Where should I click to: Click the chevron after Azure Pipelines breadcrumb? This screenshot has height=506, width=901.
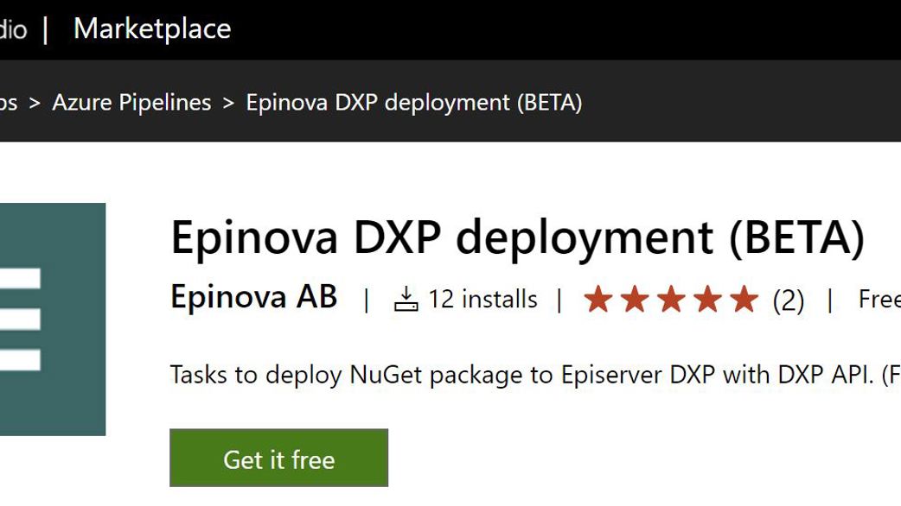point(228,104)
